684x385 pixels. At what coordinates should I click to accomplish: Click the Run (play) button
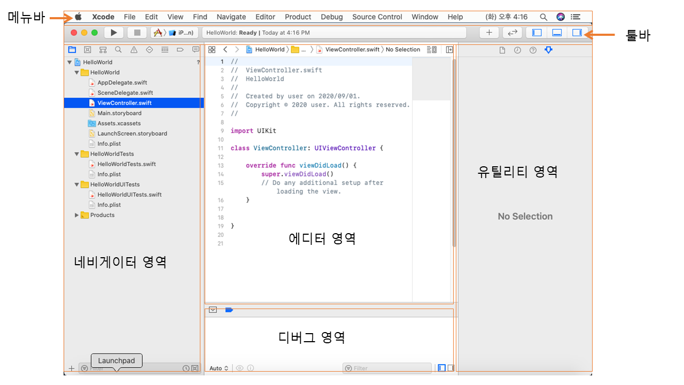(113, 33)
